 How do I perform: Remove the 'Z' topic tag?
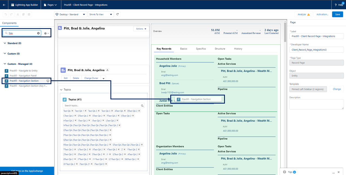[x=125, y=150]
